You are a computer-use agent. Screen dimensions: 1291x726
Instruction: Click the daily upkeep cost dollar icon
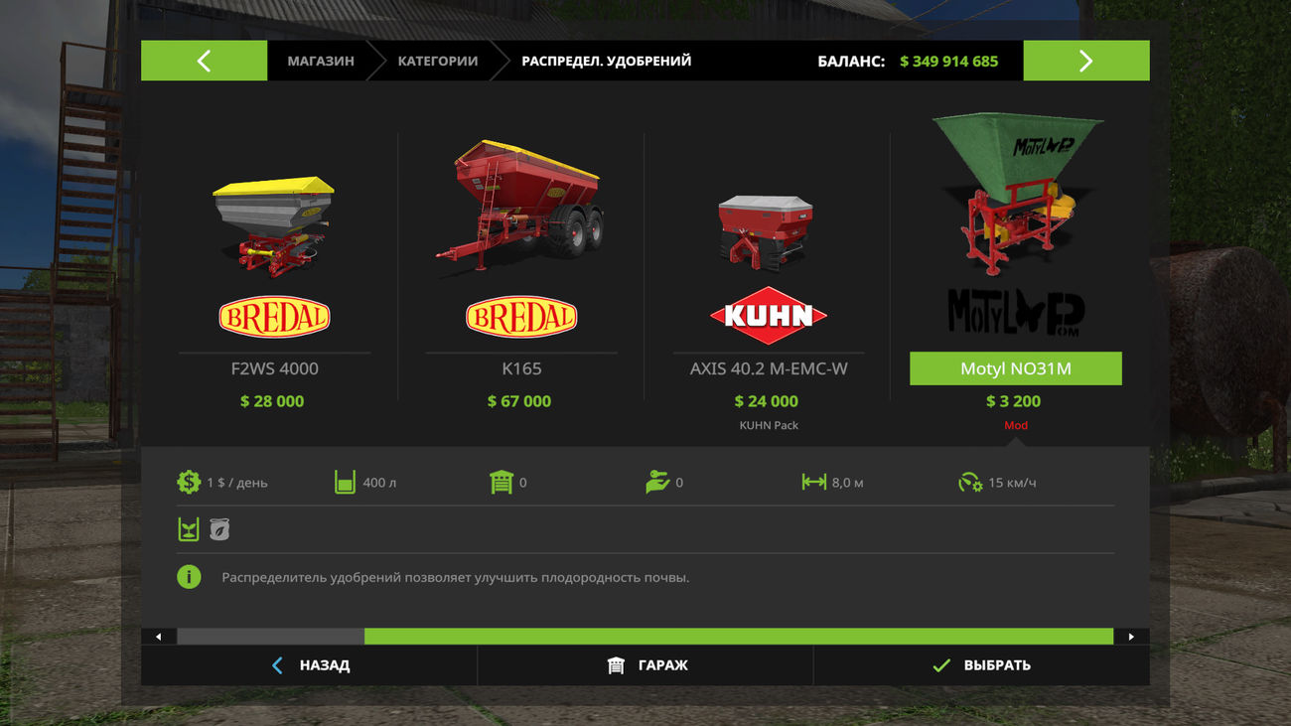[x=189, y=483]
